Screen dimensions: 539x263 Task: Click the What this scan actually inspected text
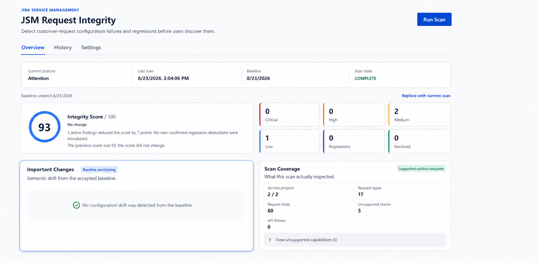click(299, 177)
